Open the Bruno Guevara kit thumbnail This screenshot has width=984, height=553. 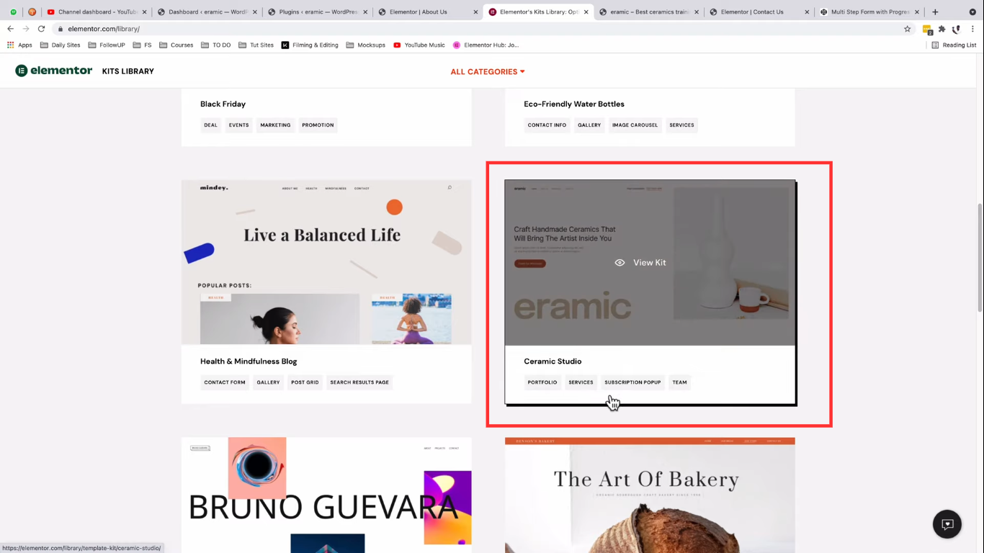(x=326, y=495)
